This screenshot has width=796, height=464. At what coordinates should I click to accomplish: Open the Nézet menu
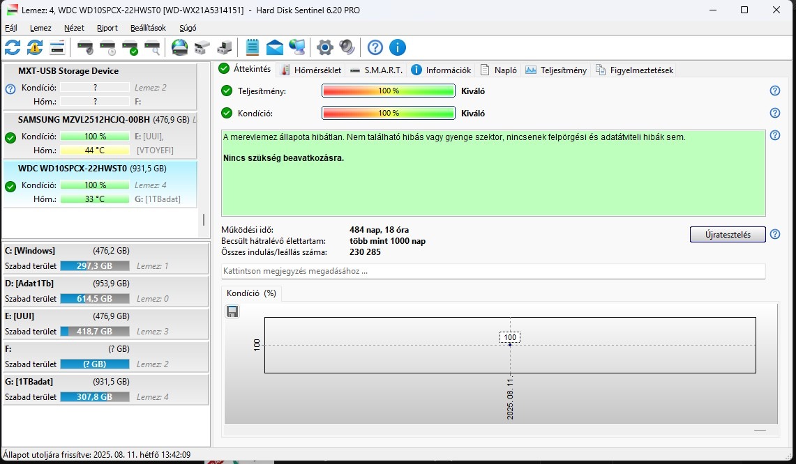74,28
